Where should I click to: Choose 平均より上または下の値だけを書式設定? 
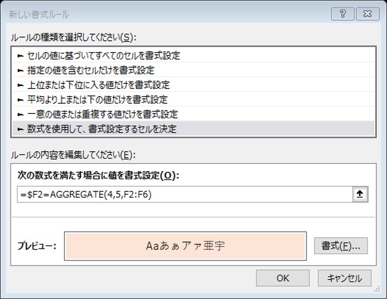click(193, 100)
